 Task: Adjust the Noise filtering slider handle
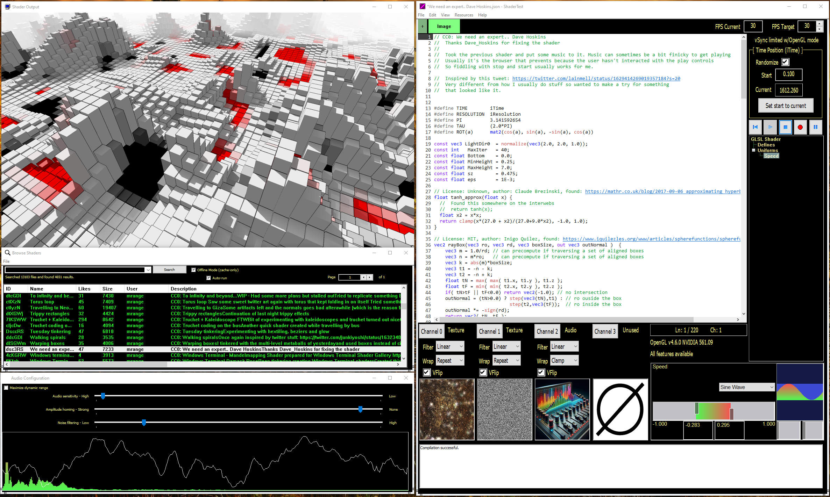pos(144,423)
